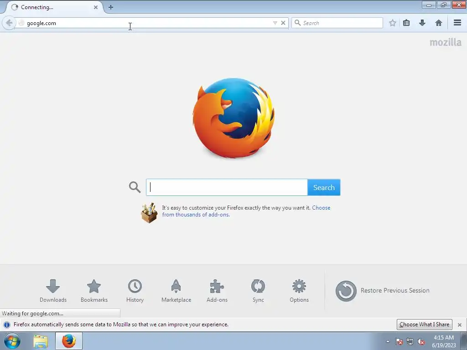
Task: Open Windows Explorer from the taskbar
Action: 41,341
